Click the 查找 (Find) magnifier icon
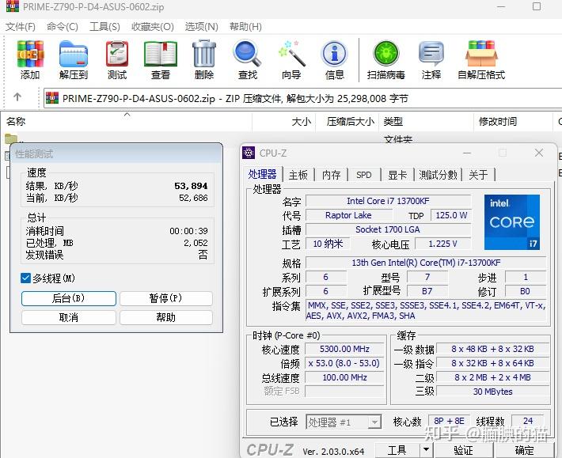Viewport: 562px width, 458px height. coord(247,54)
